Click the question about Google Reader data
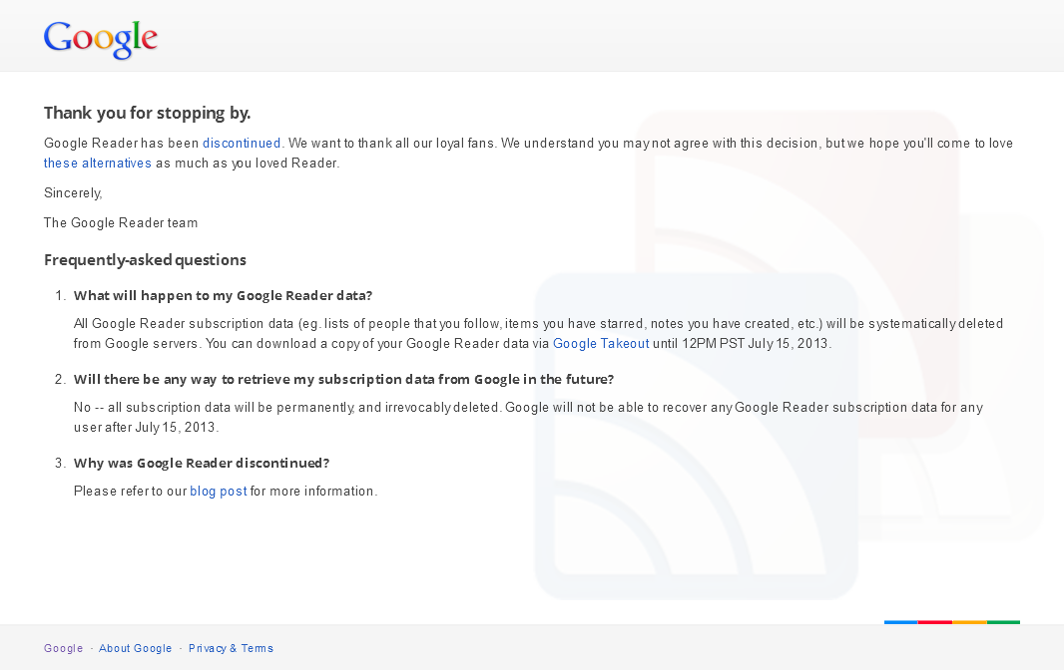Viewport: 1064px width, 670px height. click(223, 296)
